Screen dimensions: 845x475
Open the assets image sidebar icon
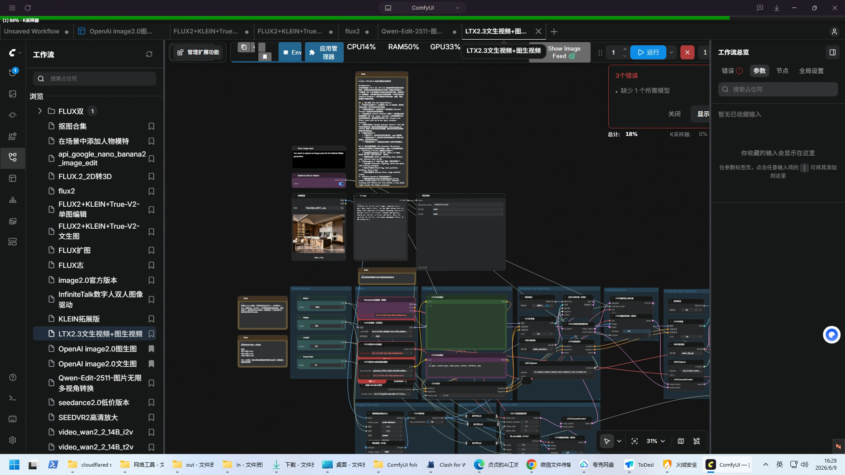pos(13,94)
